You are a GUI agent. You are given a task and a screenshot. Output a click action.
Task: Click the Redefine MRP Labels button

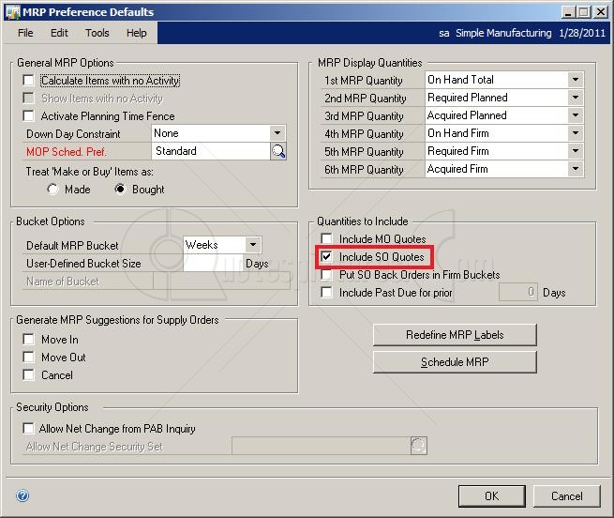pos(455,335)
